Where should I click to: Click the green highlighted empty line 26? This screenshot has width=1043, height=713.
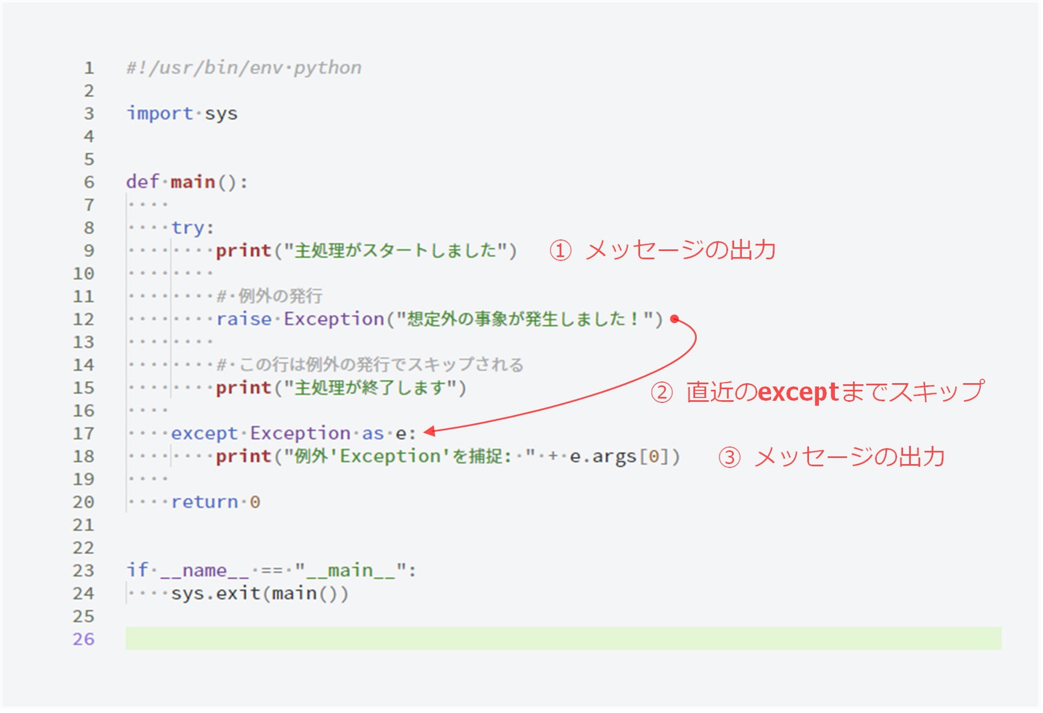click(x=510, y=639)
